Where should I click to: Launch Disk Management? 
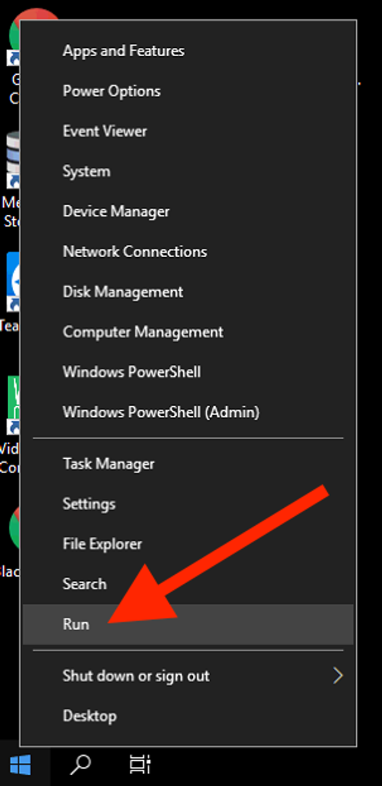click(123, 292)
